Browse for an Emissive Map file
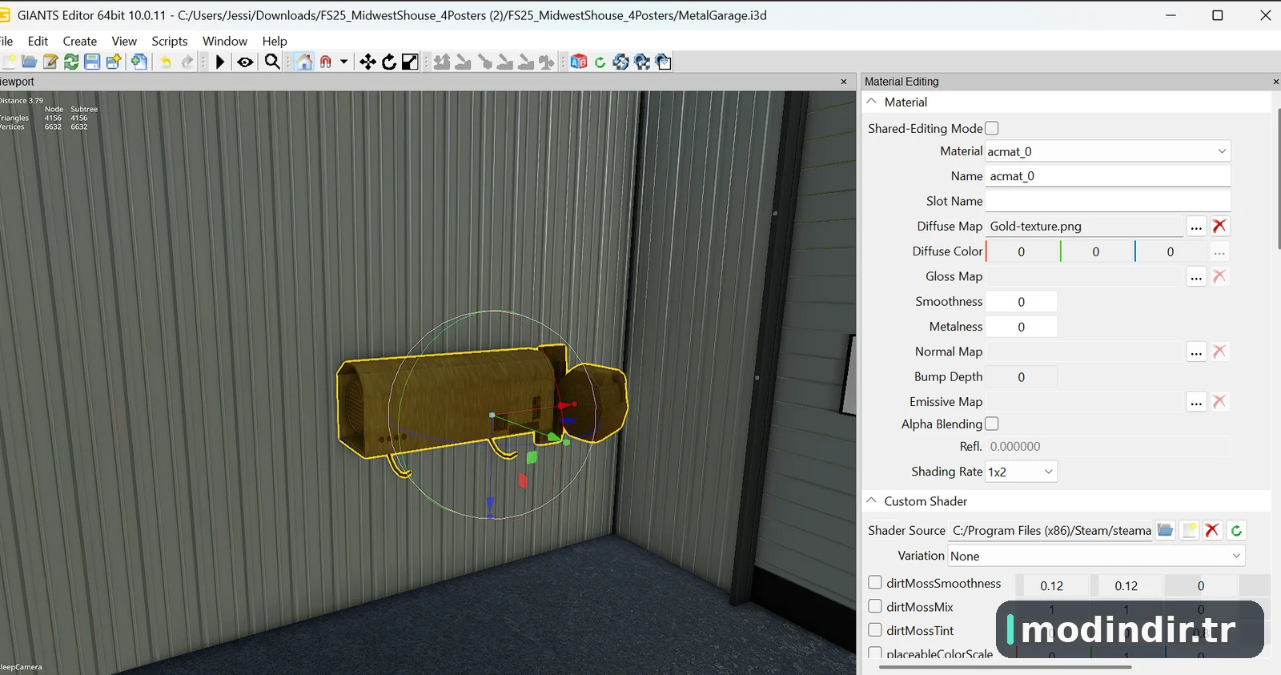The height and width of the screenshot is (675, 1281). coord(1196,402)
